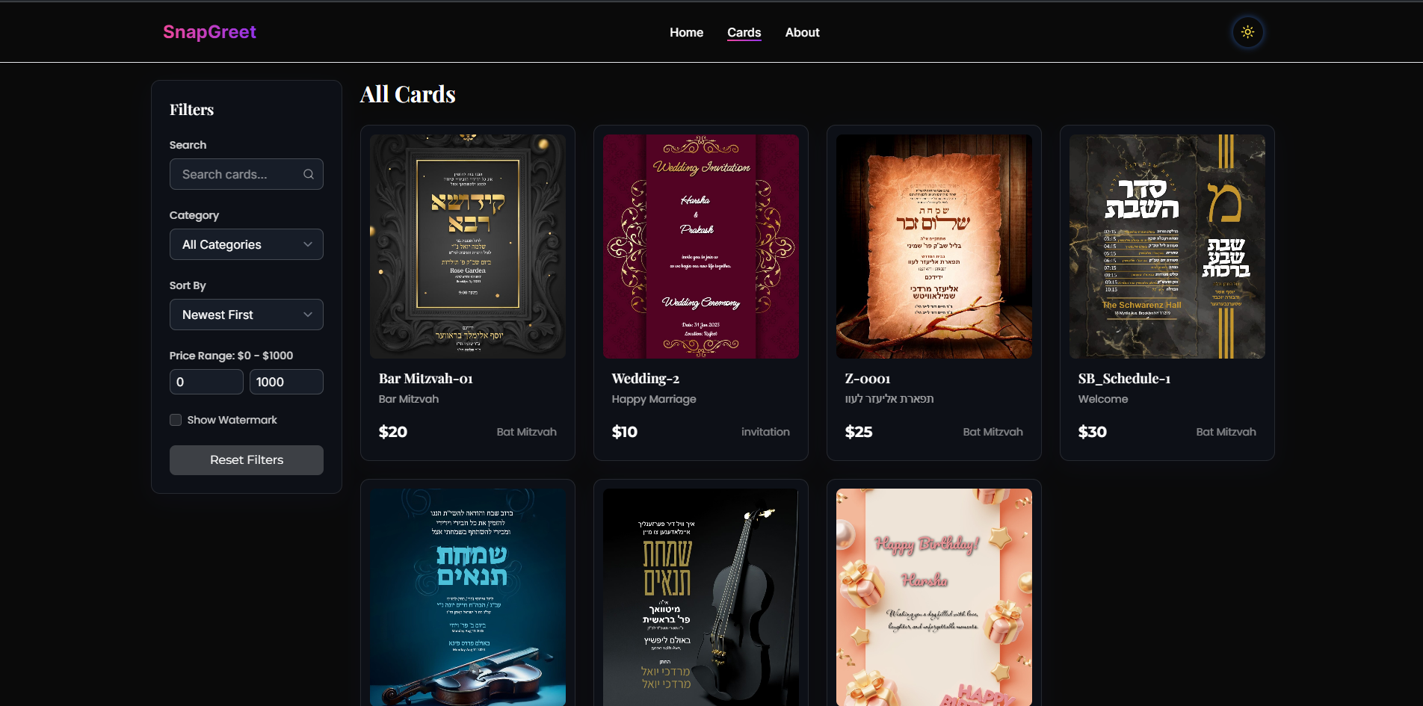Click the Category dropdown chevron arrow
1423x706 pixels.
(308, 244)
